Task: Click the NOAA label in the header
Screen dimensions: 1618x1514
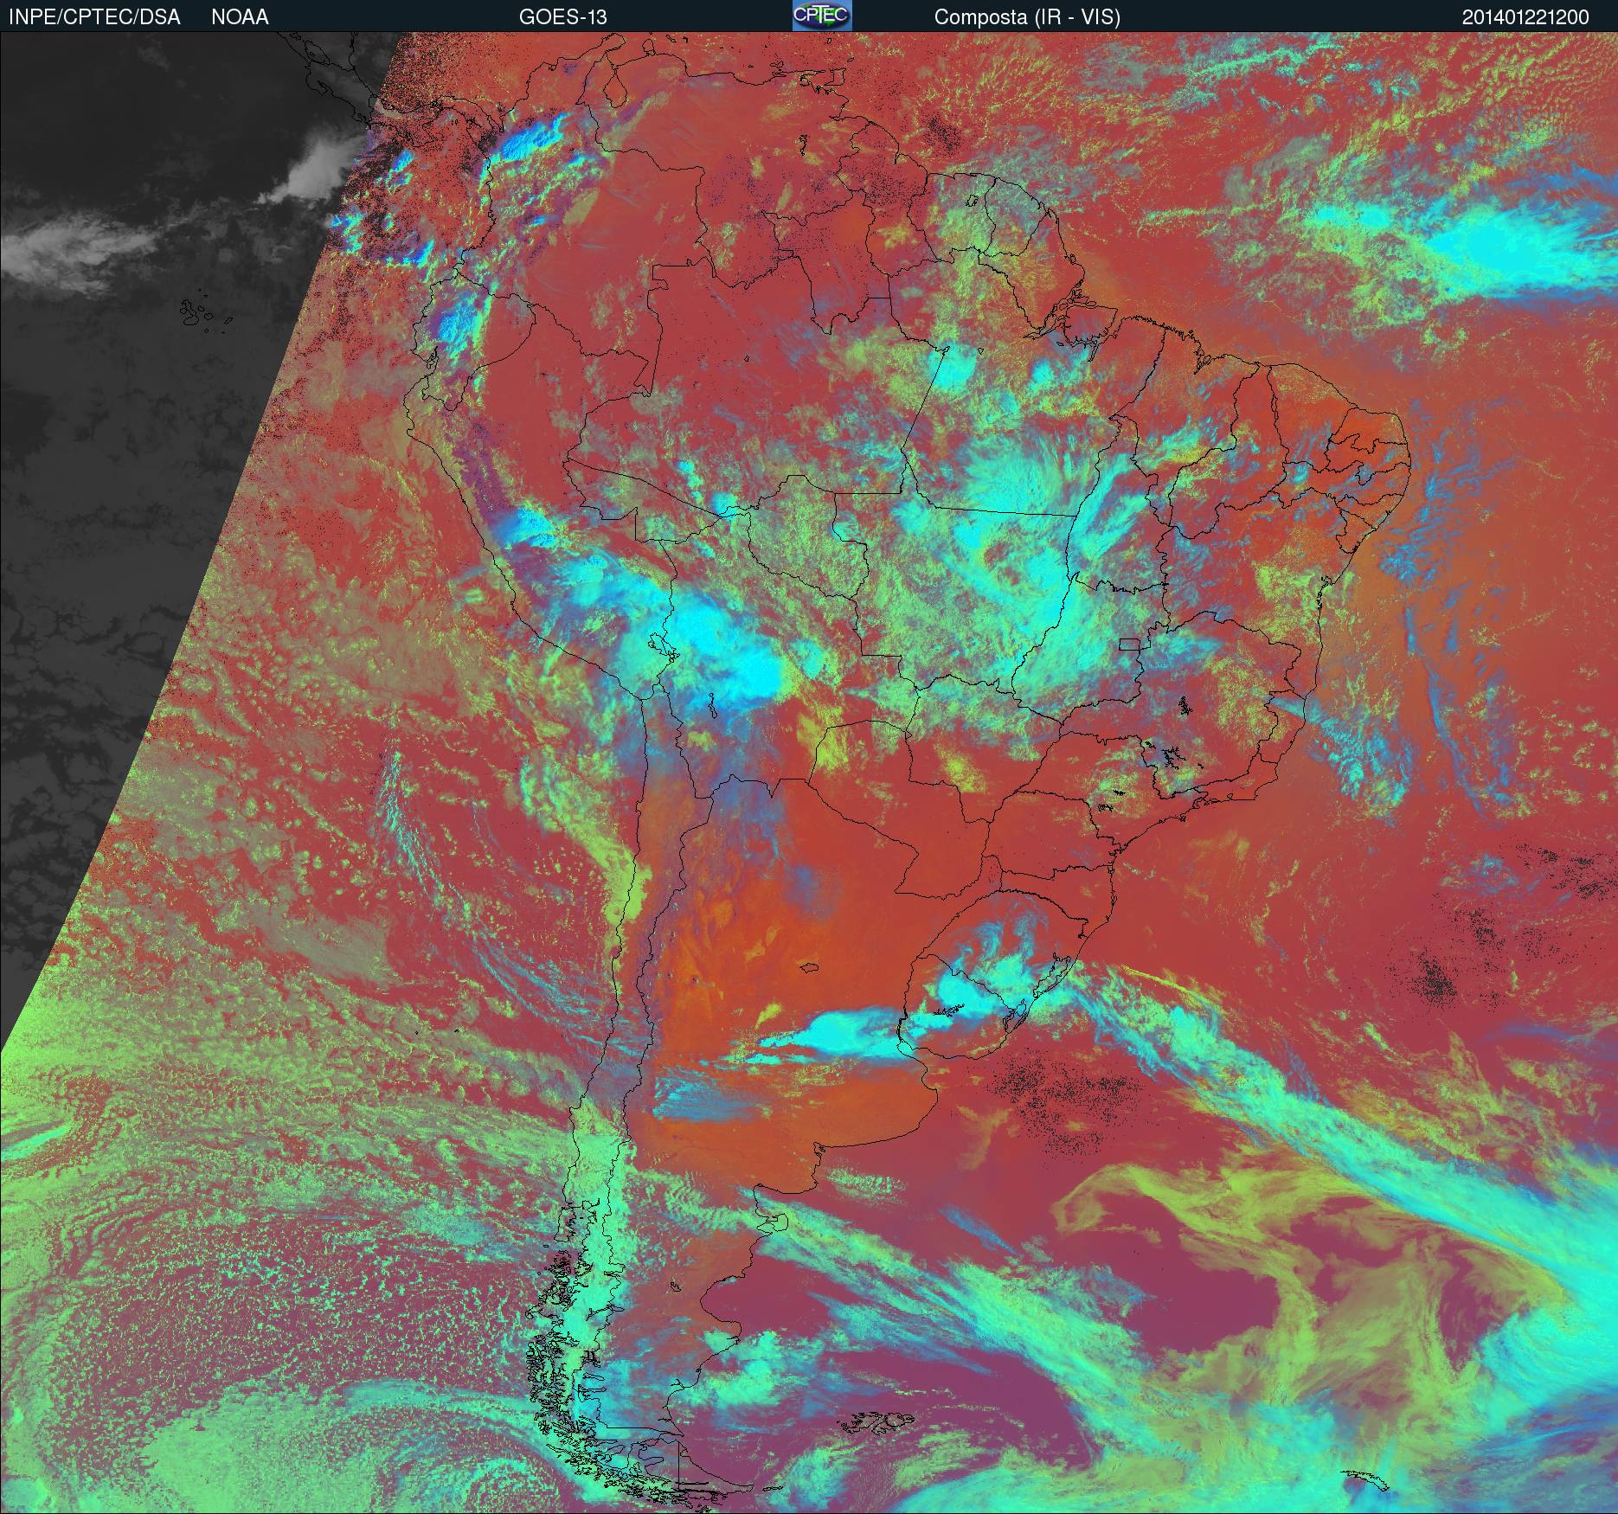Action: 240,17
